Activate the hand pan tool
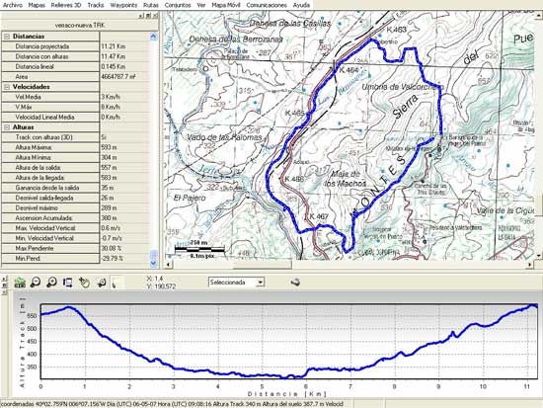This screenshot has height=408, width=543. point(84,283)
